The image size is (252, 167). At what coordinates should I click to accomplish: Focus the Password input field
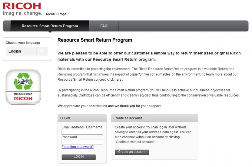click(82, 142)
